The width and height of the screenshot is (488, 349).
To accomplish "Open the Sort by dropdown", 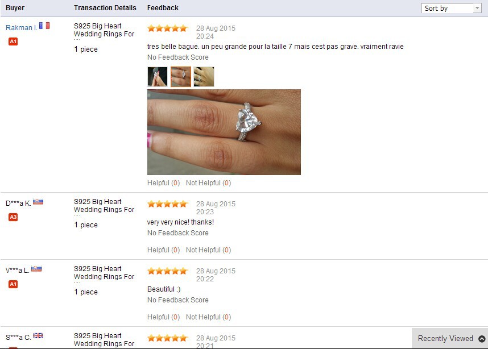I will (x=450, y=8).
